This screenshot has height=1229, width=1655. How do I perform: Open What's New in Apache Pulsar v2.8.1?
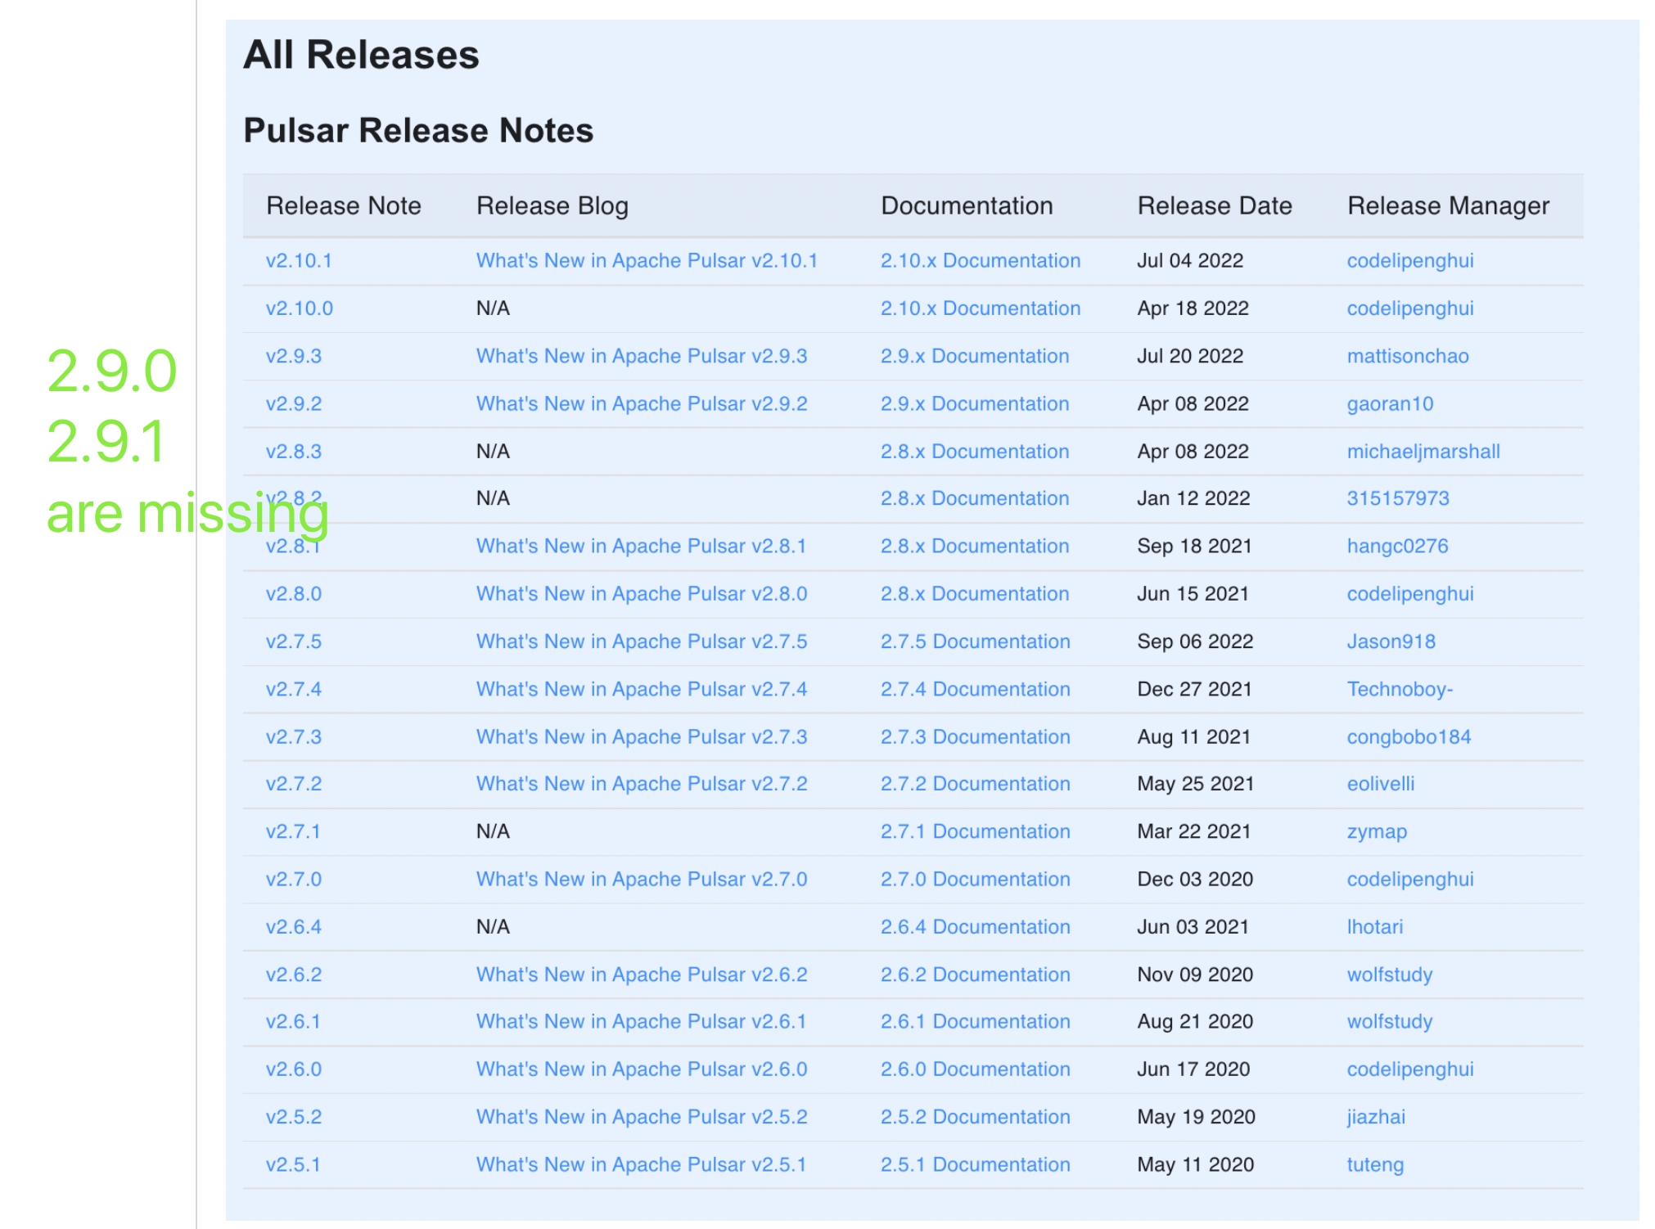tap(641, 546)
